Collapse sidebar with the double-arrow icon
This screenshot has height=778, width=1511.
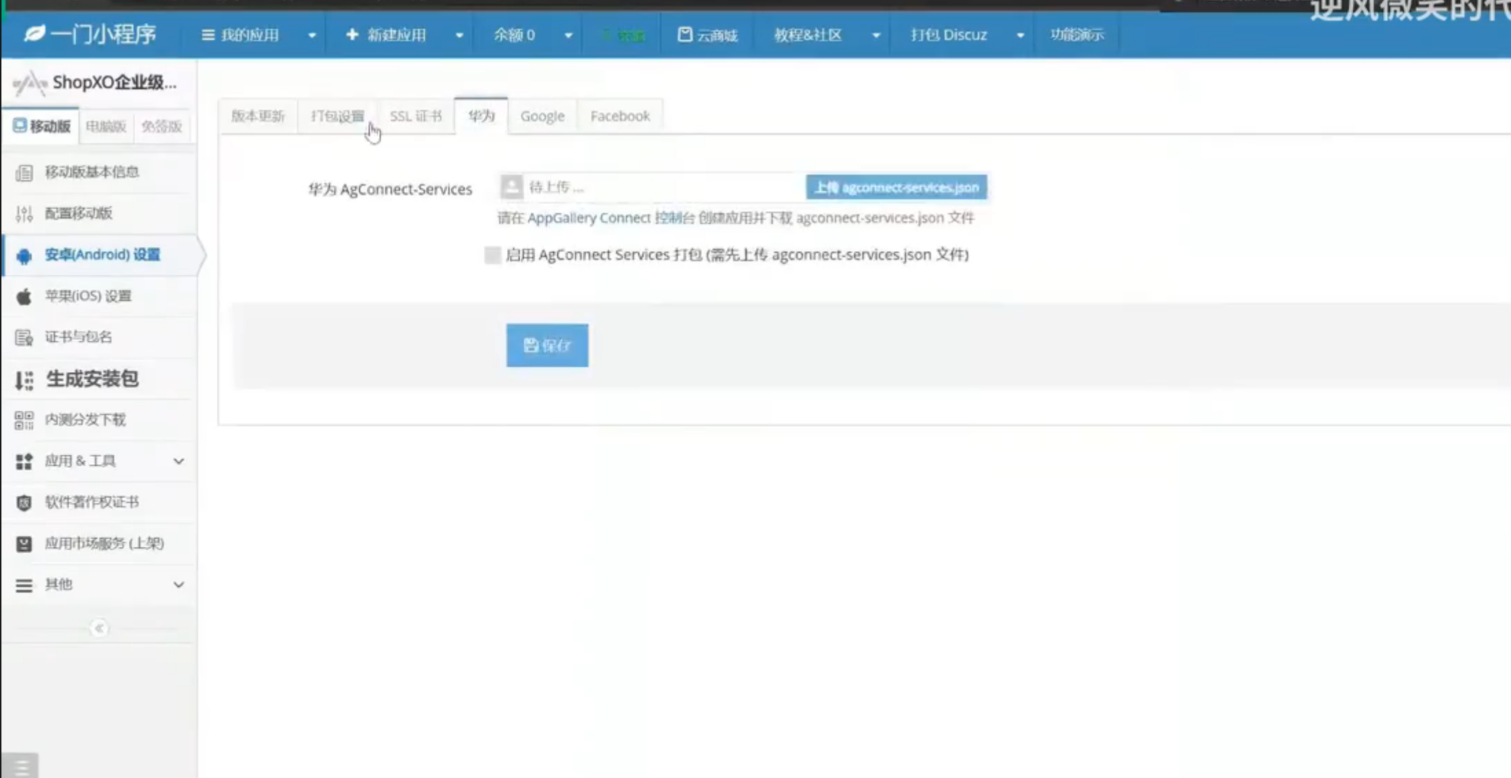pos(99,628)
